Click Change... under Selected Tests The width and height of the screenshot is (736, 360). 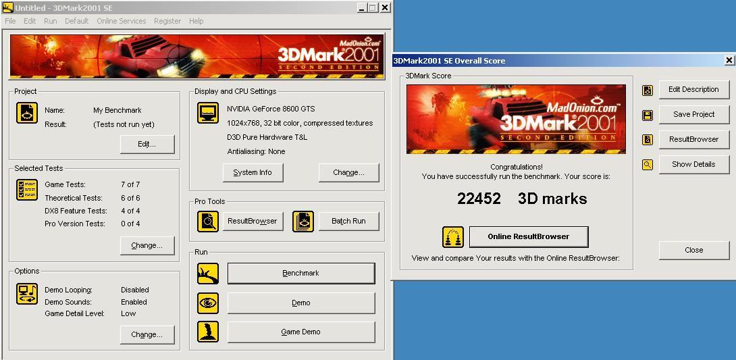coord(147,245)
